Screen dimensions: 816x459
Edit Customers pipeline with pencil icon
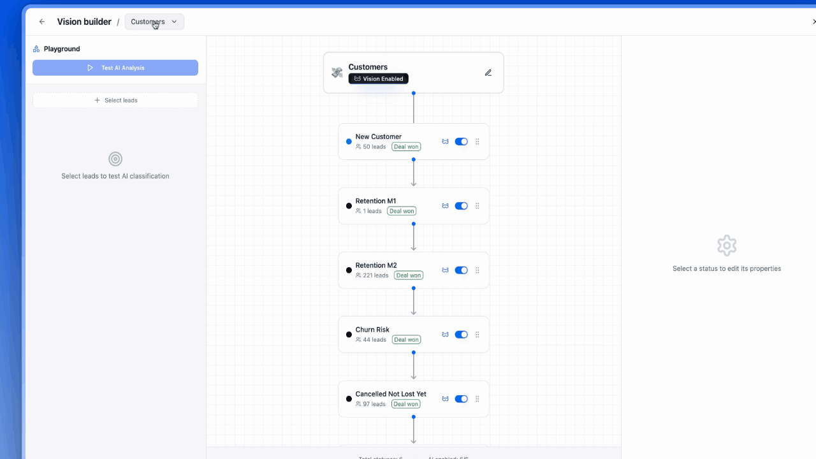[x=488, y=73]
